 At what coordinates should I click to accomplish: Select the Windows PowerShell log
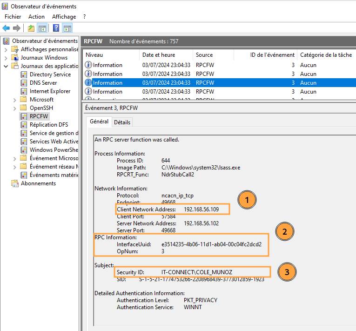[53, 150]
